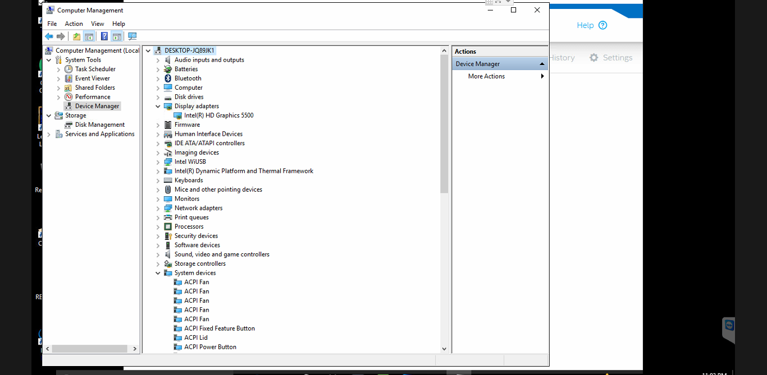Expand the Network adapters category

click(158, 209)
